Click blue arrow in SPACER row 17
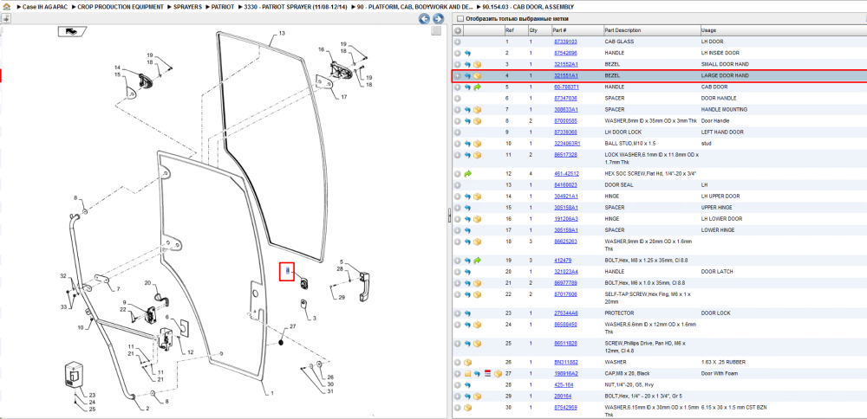Image resolution: width=867 pixels, height=419 pixels. [x=467, y=230]
